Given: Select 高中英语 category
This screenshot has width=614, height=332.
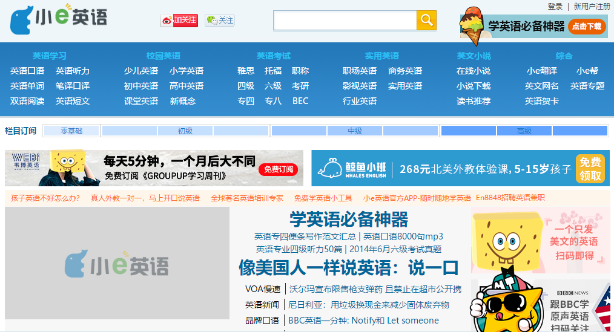Looking at the screenshot, I should click(x=187, y=86).
